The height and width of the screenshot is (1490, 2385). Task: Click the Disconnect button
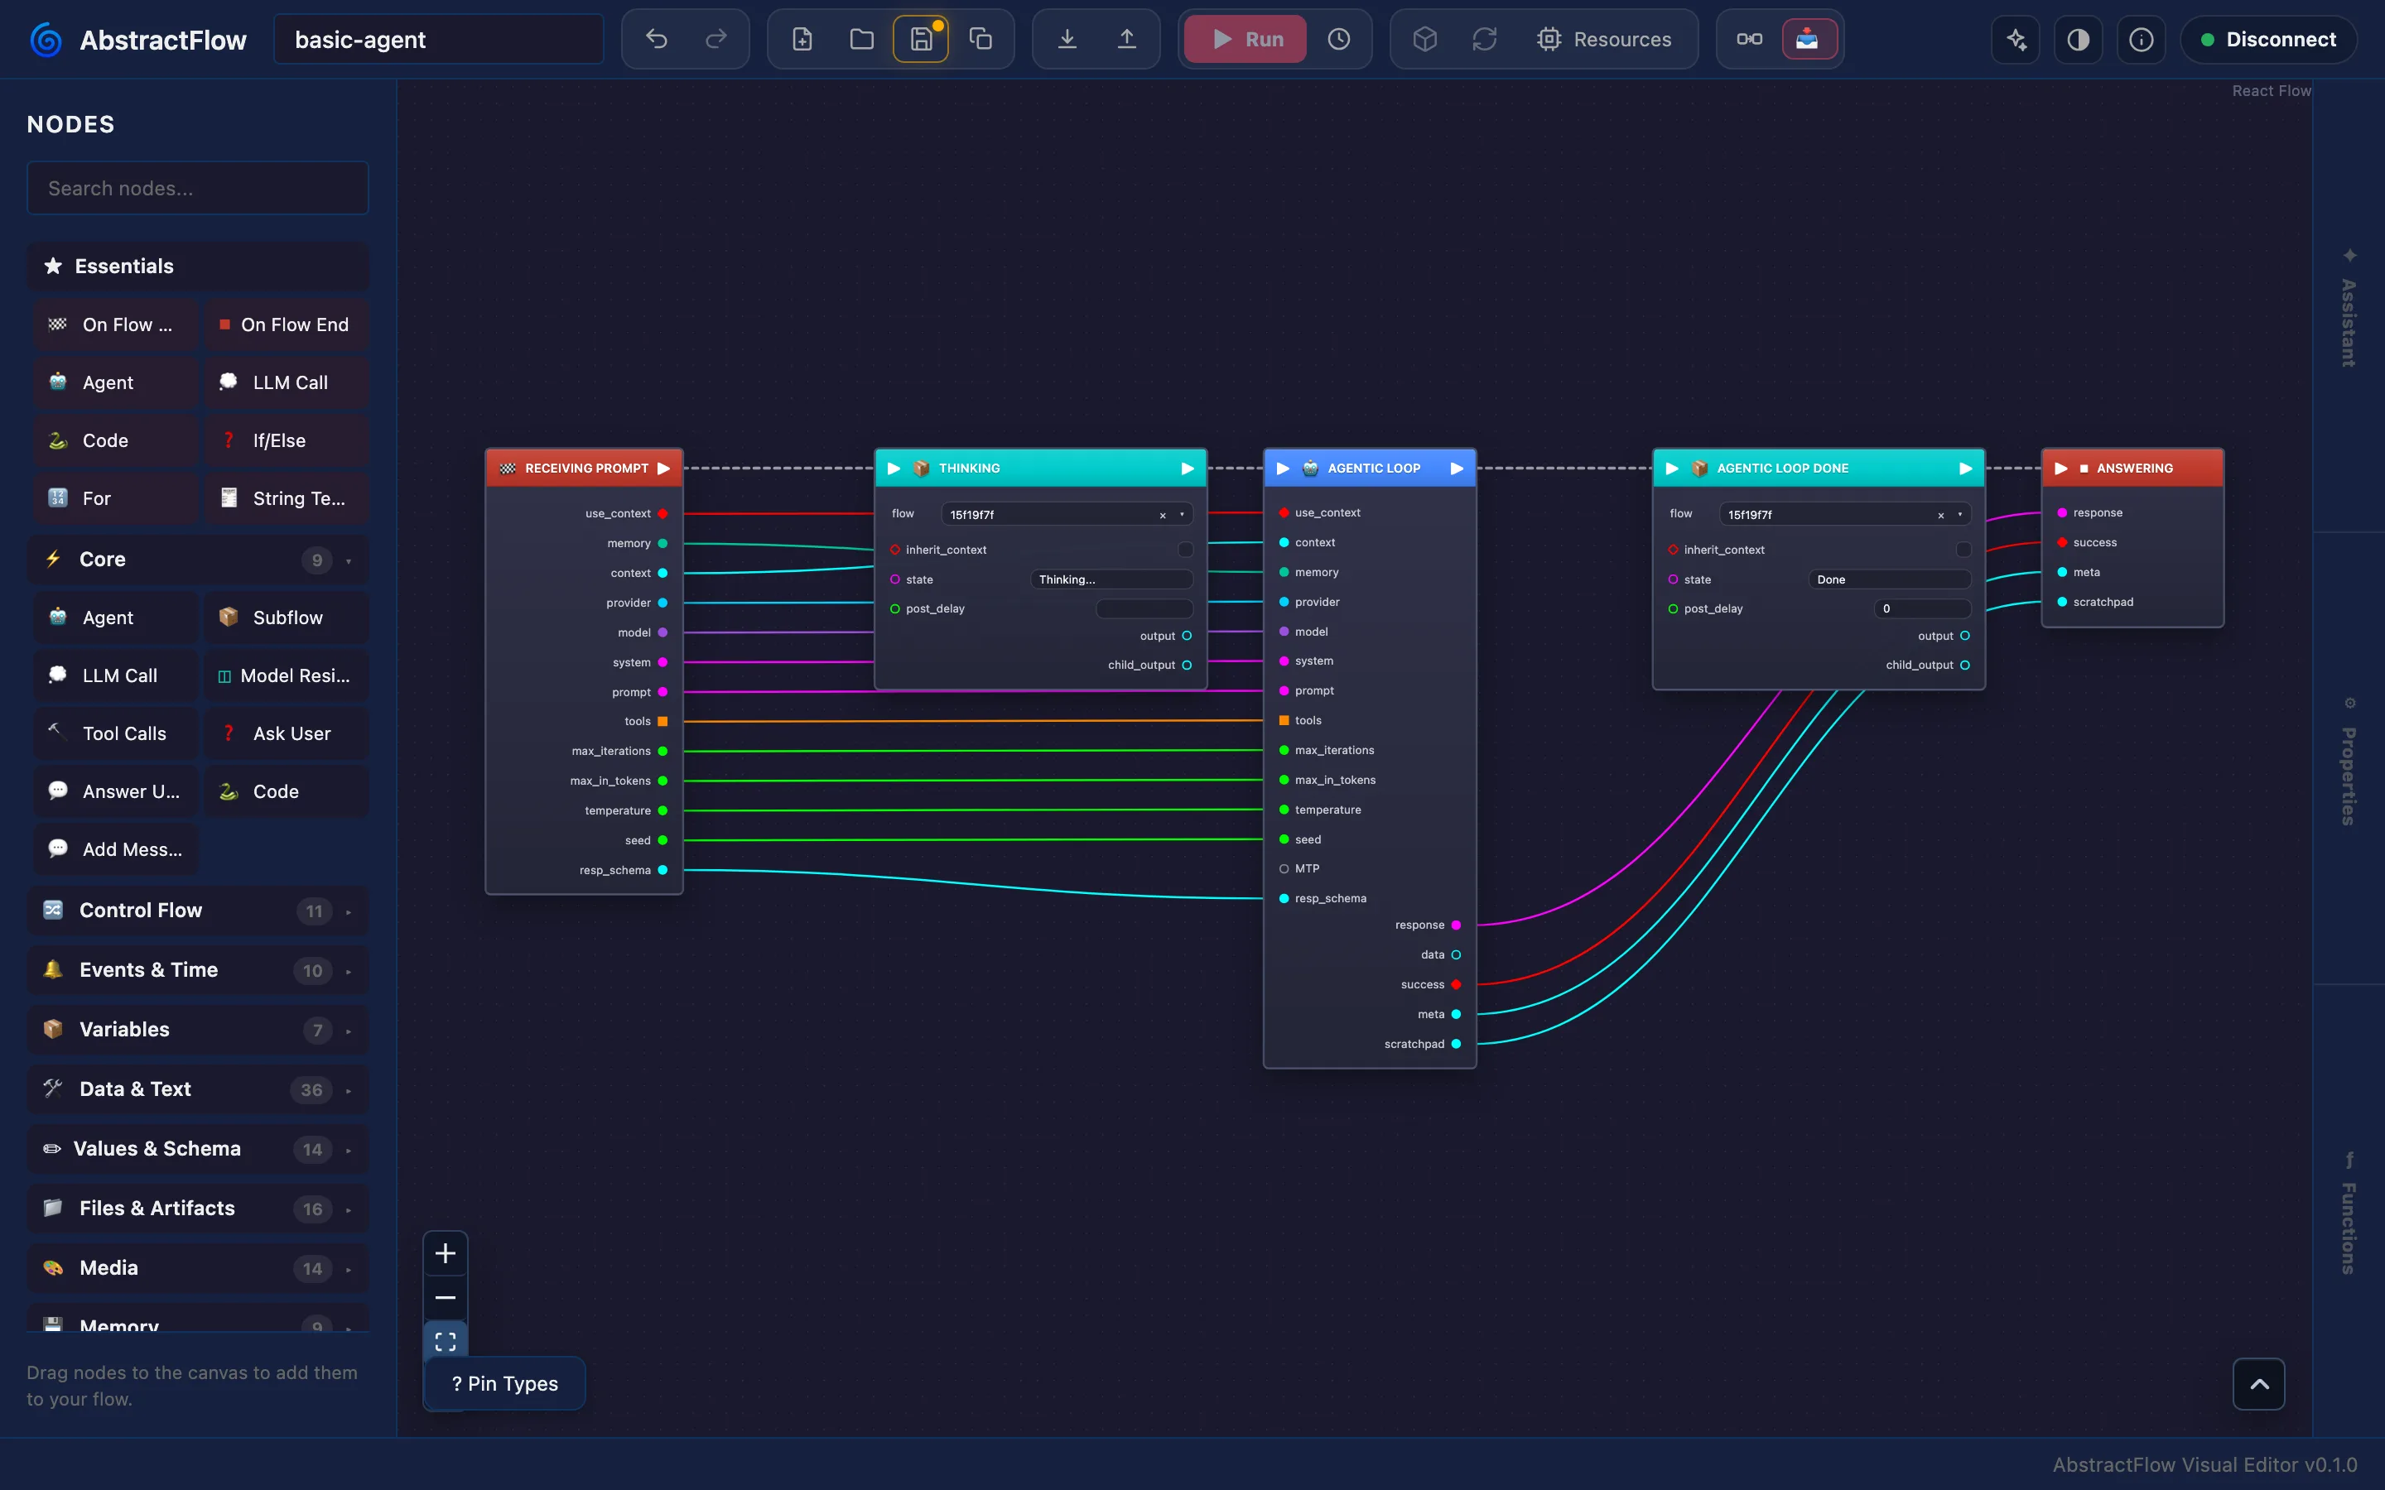(2267, 40)
